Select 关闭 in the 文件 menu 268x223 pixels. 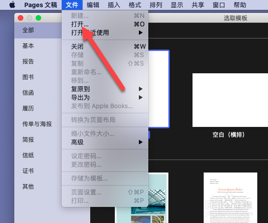(105, 46)
